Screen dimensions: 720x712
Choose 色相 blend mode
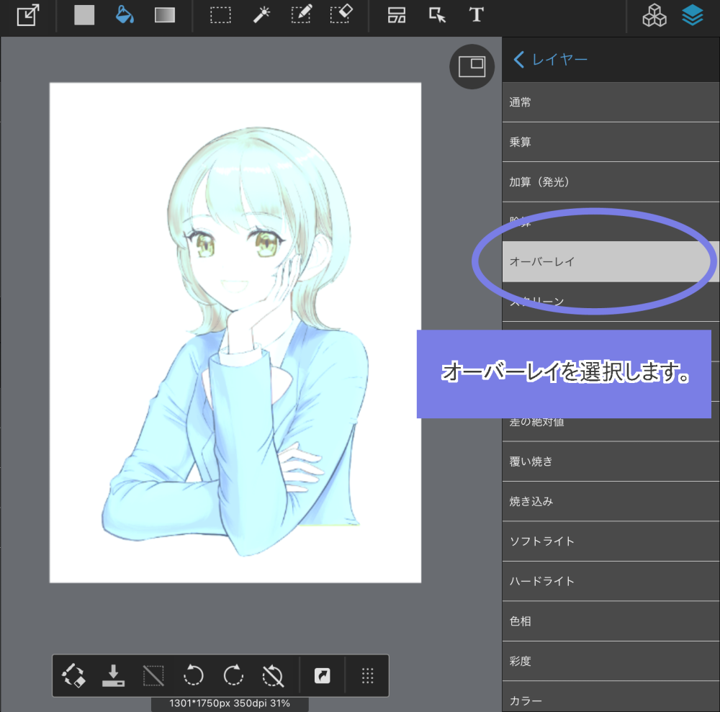[x=611, y=621]
